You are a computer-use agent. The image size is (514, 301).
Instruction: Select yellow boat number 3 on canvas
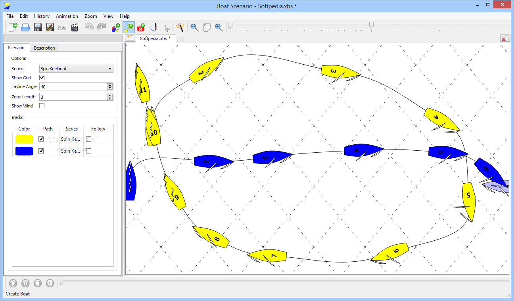click(340, 73)
